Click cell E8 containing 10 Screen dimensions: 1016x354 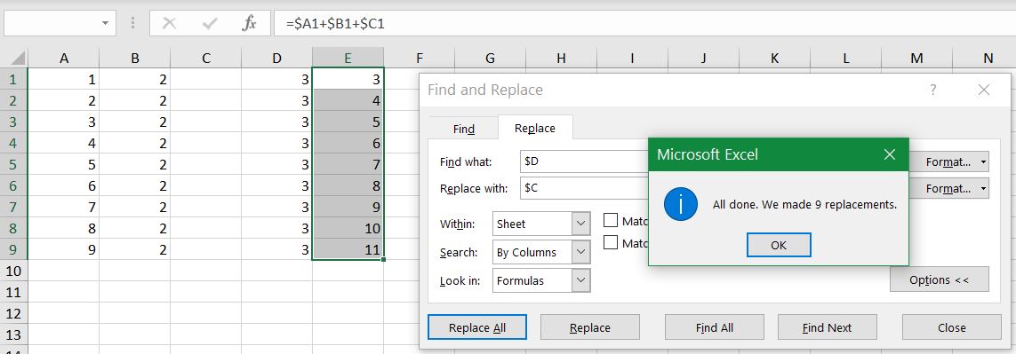348,228
